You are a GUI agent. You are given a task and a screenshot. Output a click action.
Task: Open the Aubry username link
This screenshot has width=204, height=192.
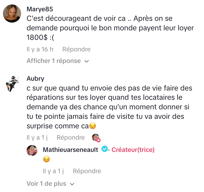pos(35,79)
